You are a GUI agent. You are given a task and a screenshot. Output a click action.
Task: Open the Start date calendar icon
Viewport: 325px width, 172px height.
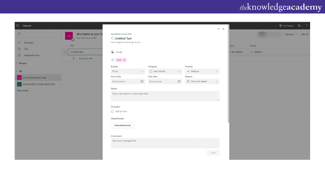point(142,81)
